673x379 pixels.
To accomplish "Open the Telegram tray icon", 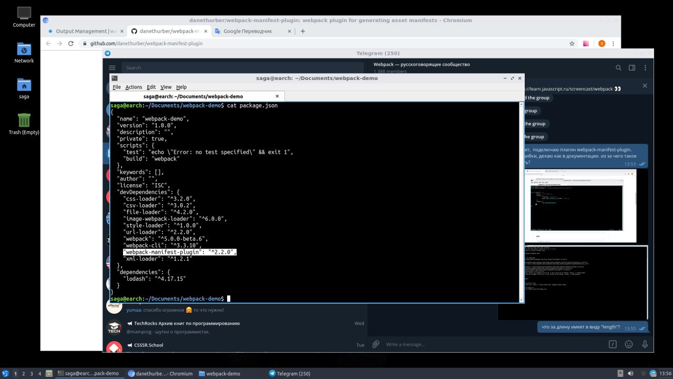I will click(x=652, y=373).
